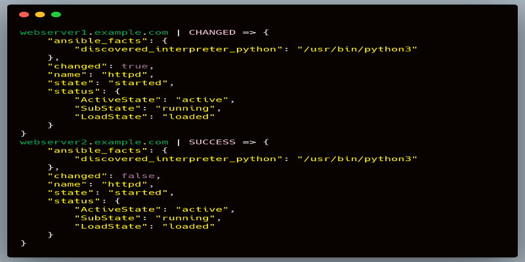Viewport: 525px width, 262px height.
Task: Click the "true" changed value
Action: click(x=135, y=66)
